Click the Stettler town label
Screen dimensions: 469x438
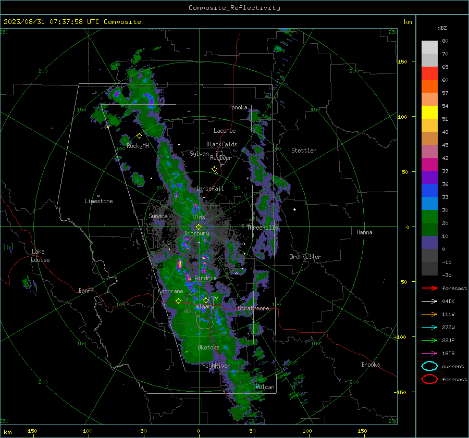pos(304,151)
